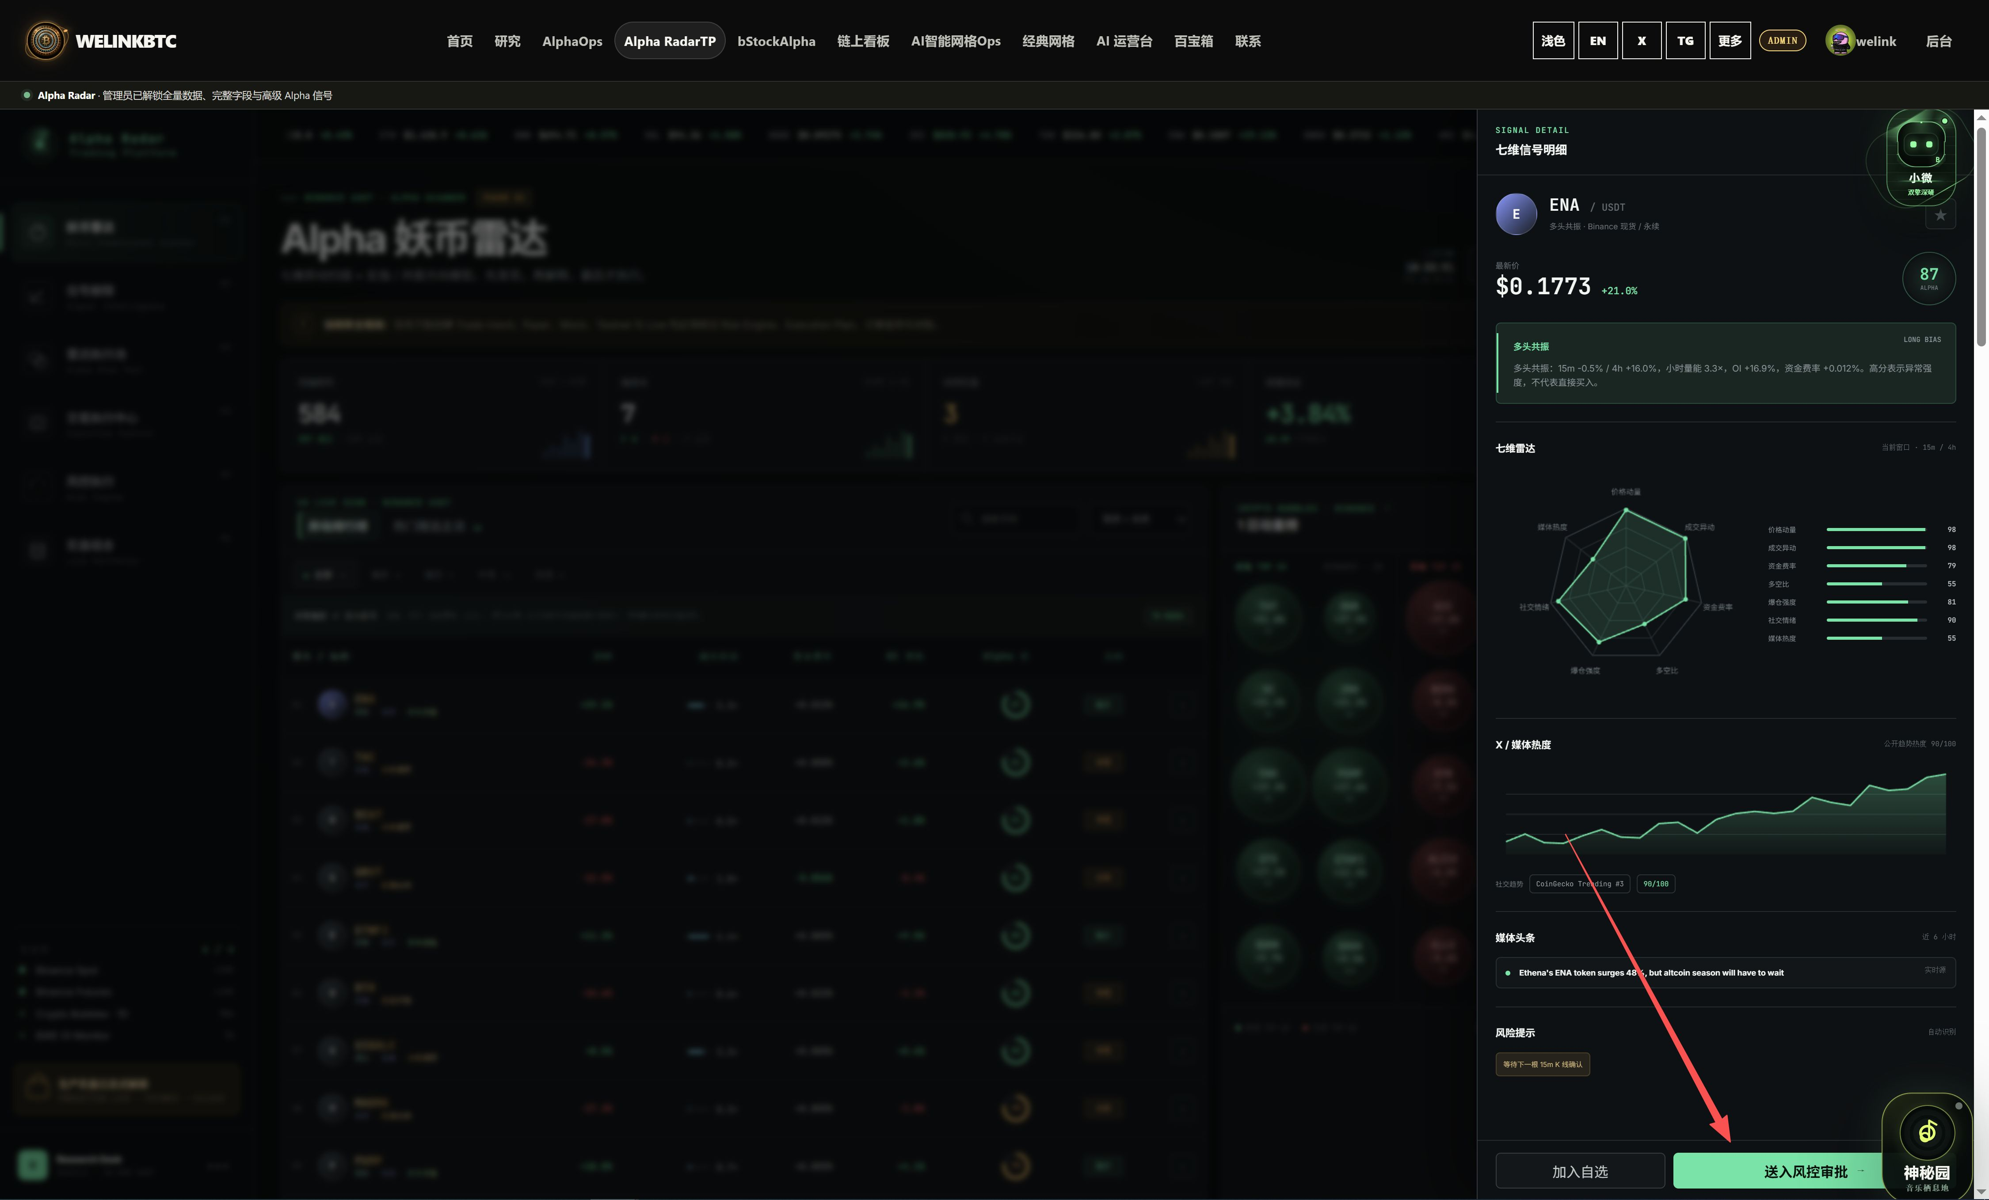1989x1200 pixels.
Task: Click the 风险提示 section heading
Action: point(1515,1033)
